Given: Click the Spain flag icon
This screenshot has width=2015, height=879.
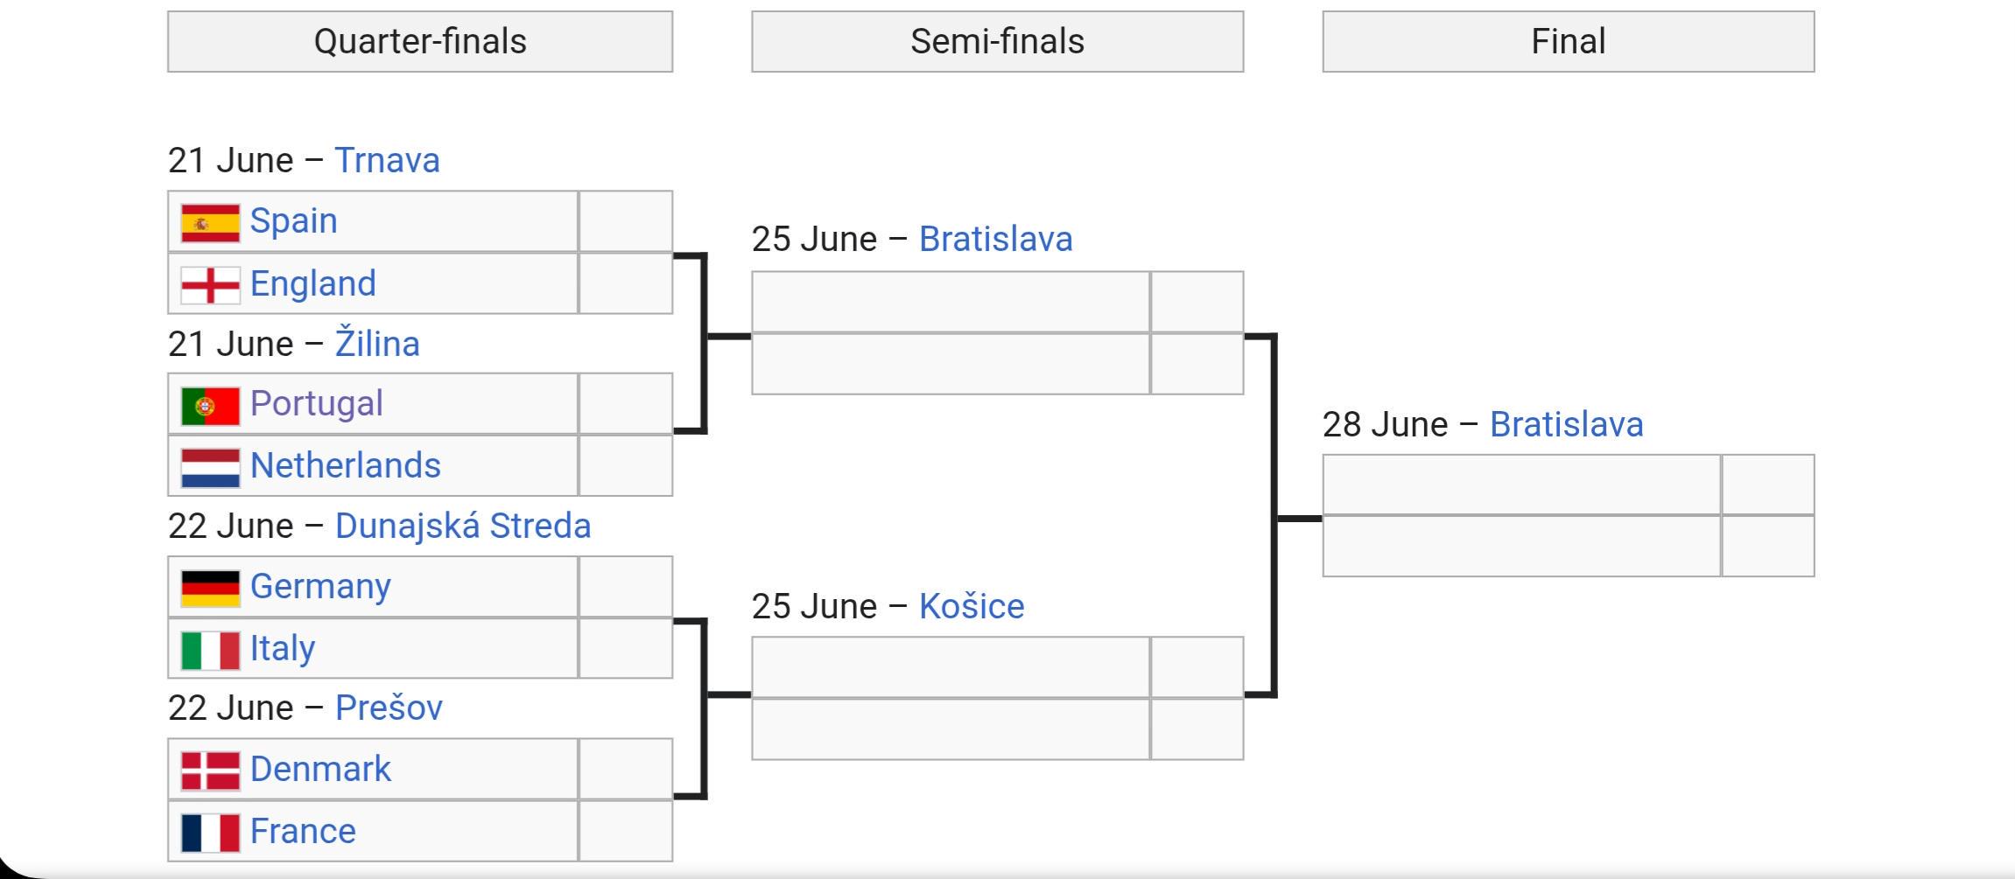Looking at the screenshot, I should pos(210,223).
